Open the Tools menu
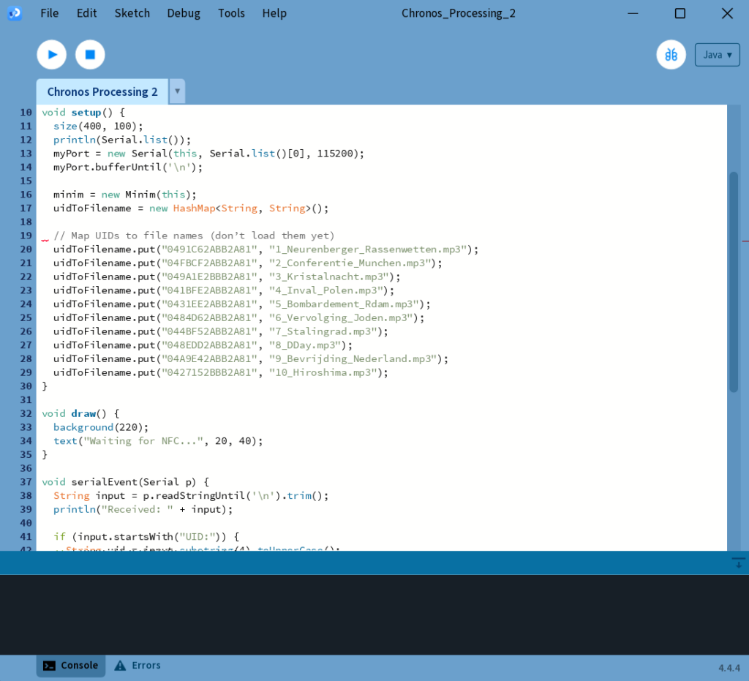The image size is (749, 681). coord(231,13)
